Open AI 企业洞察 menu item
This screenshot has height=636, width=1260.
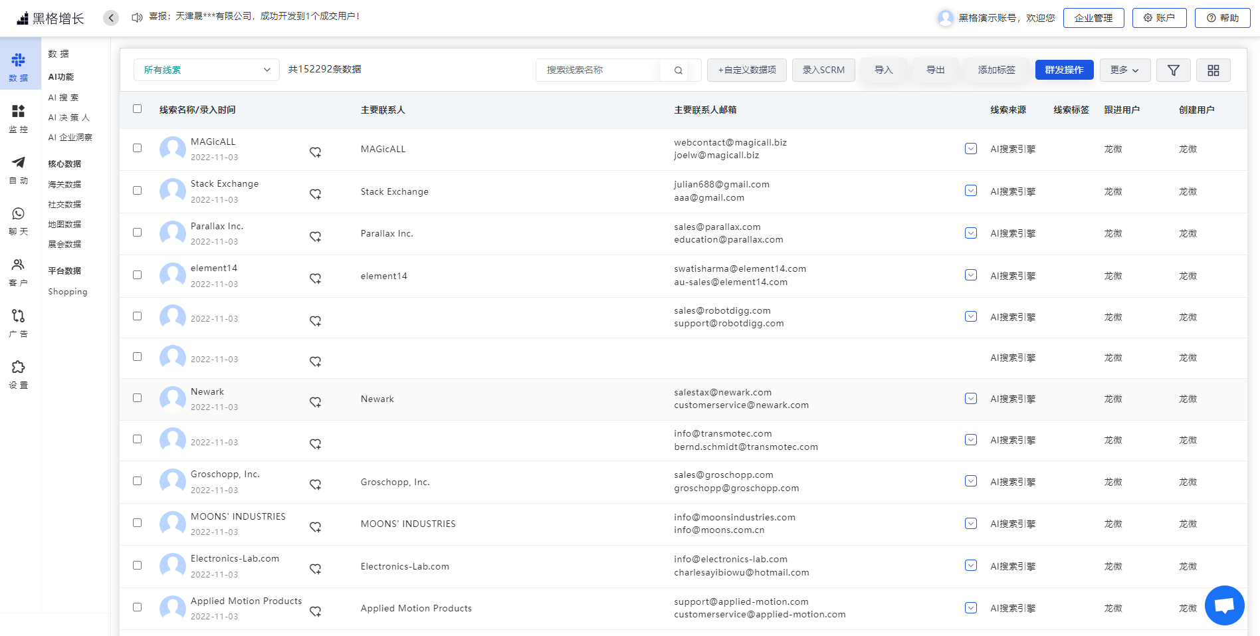[x=70, y=138]
